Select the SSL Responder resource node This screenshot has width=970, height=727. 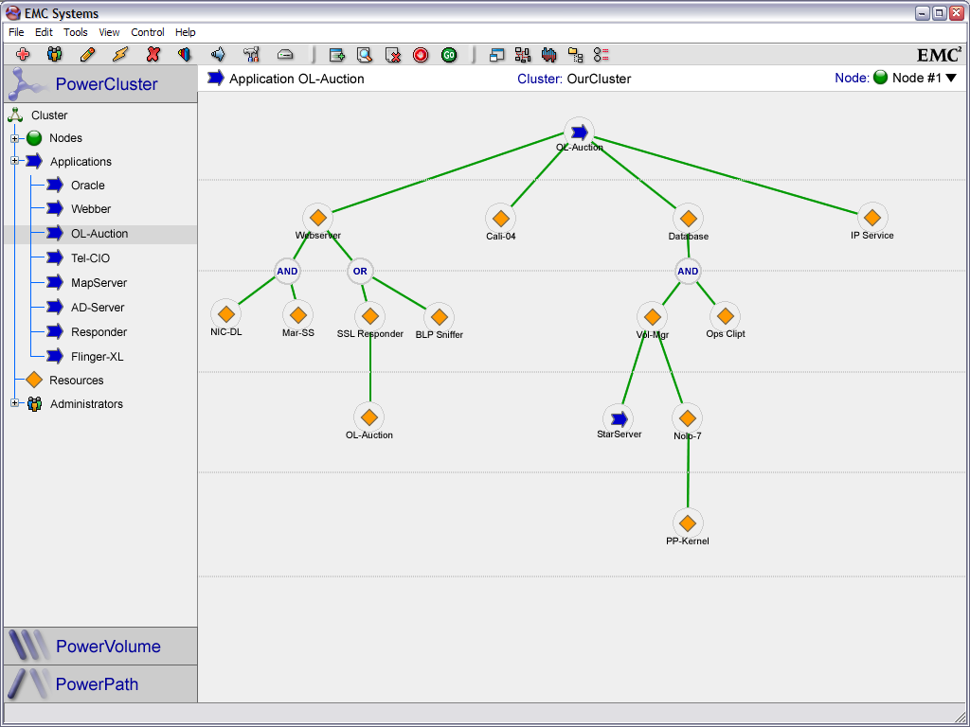370,316
